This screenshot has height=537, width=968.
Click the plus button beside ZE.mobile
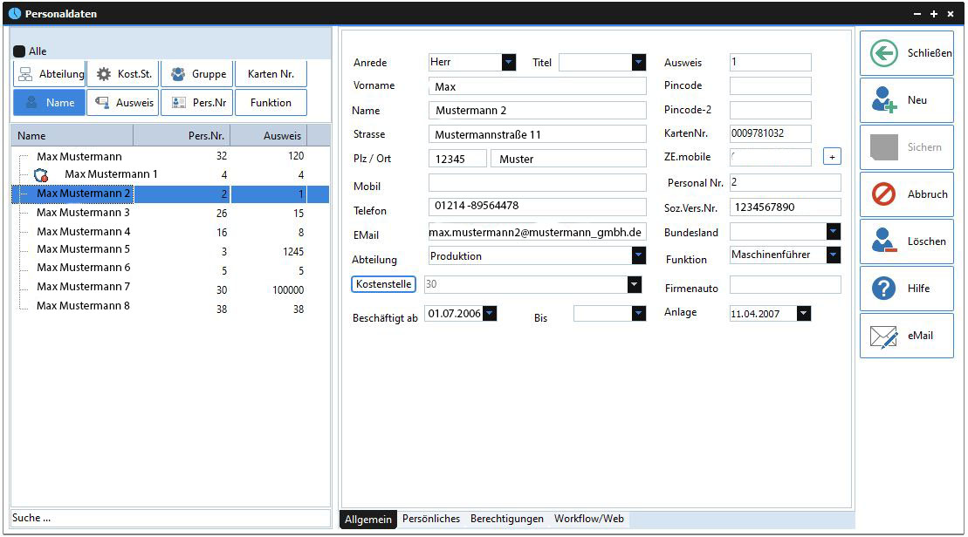pos(832,157)
